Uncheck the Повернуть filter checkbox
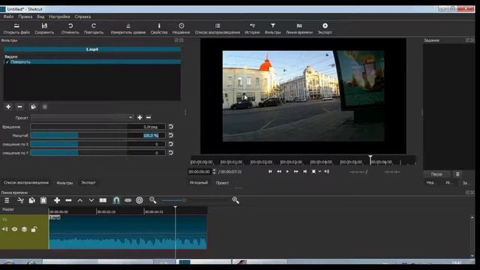The height and width of the screenshot is (270, 480). point(7,61)
